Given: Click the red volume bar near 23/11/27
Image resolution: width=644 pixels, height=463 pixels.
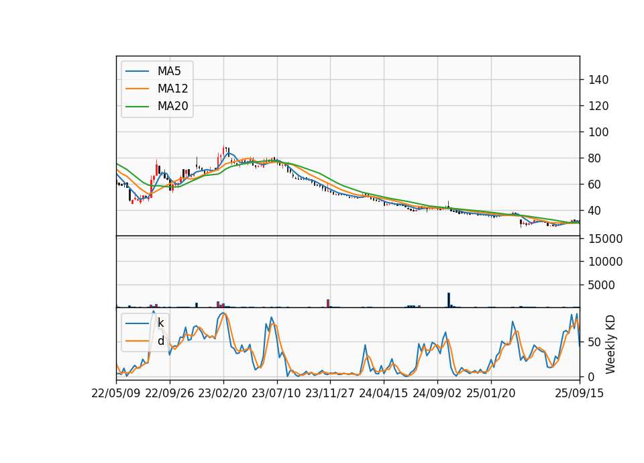Looking at the screenshot, I should click(328, 303).
